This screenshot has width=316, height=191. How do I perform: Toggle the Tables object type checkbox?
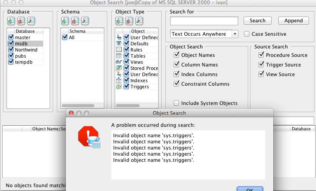coord(126,56)
